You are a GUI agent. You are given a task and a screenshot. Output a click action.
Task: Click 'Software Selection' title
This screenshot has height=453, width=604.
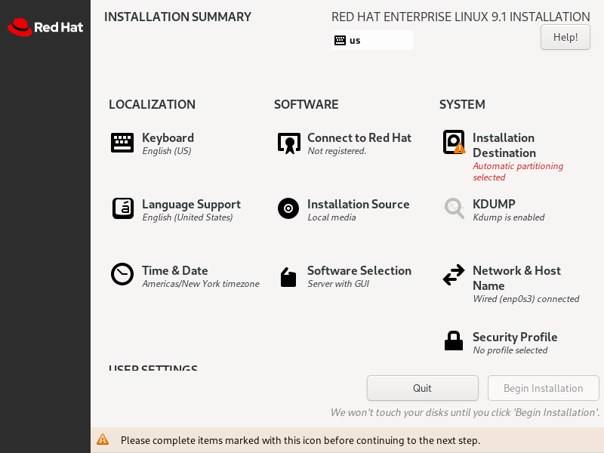[x=359, y=270]
